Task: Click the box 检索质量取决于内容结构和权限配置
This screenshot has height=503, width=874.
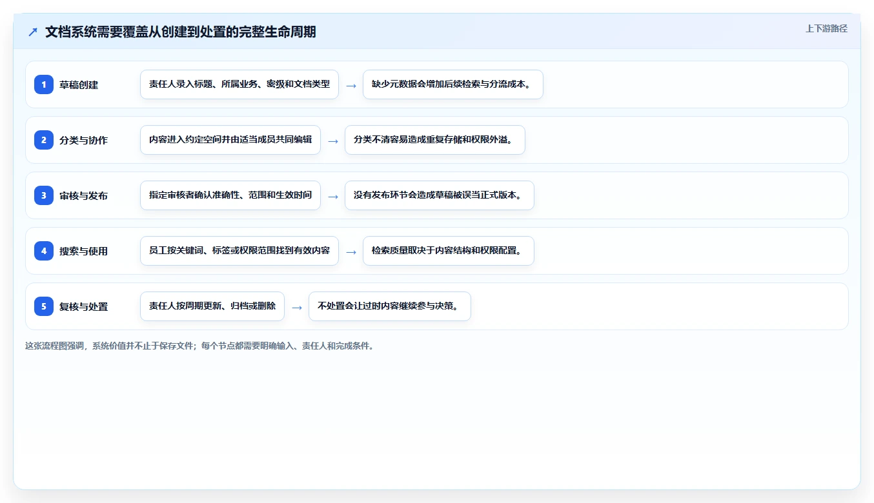Action: pos(449,251)
